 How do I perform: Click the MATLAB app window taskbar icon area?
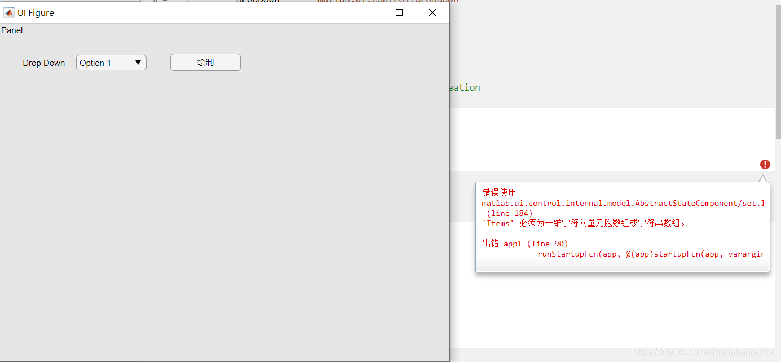[x=8, y=12]
